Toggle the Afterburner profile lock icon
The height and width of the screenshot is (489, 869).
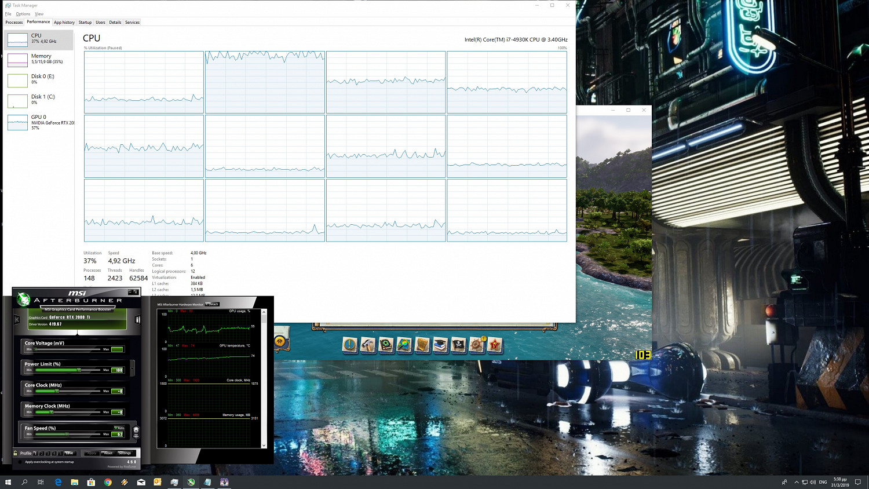click(16, 453)
